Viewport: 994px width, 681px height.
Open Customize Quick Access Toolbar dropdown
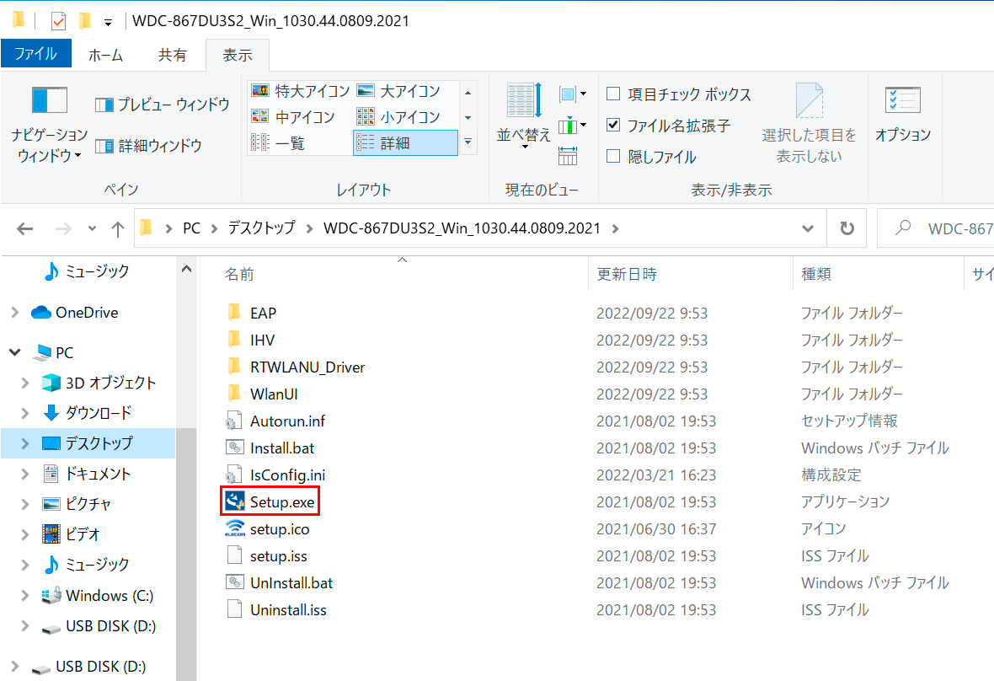[108, 22]
